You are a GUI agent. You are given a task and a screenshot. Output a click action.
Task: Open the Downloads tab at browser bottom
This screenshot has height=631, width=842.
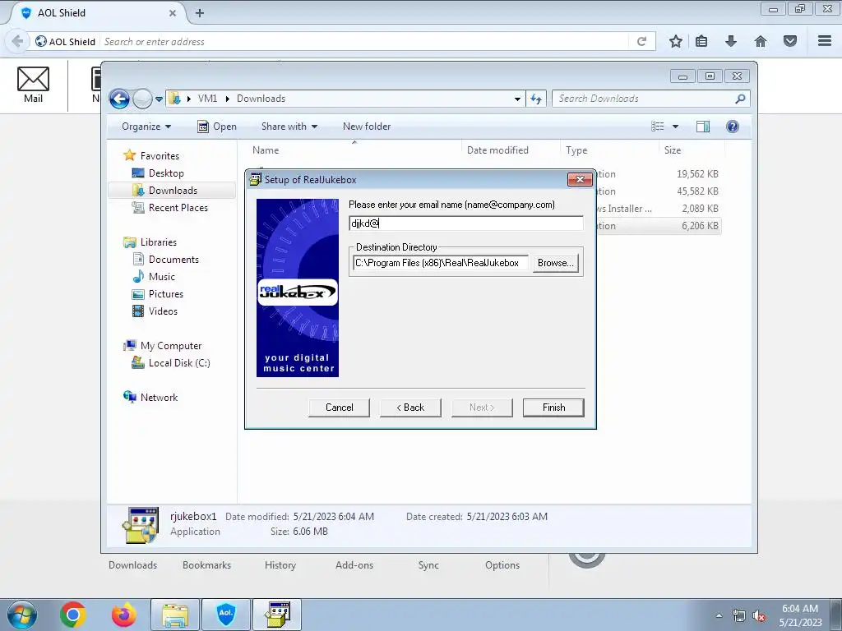coord(132,565)
